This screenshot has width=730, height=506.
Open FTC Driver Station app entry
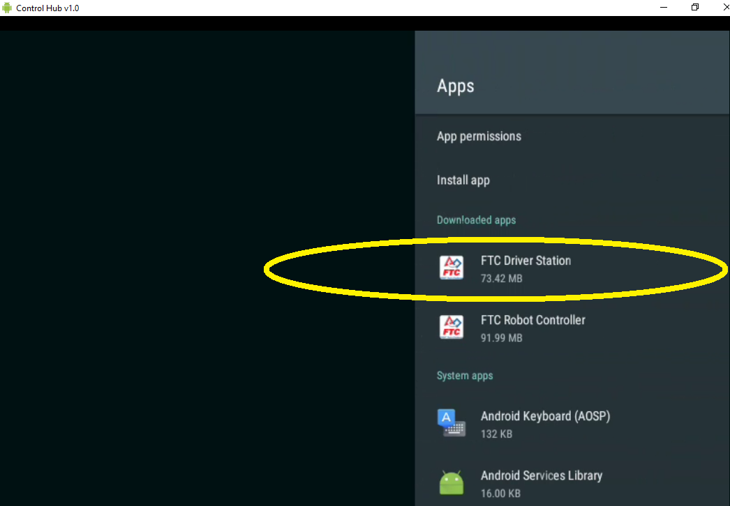[572, 269]
